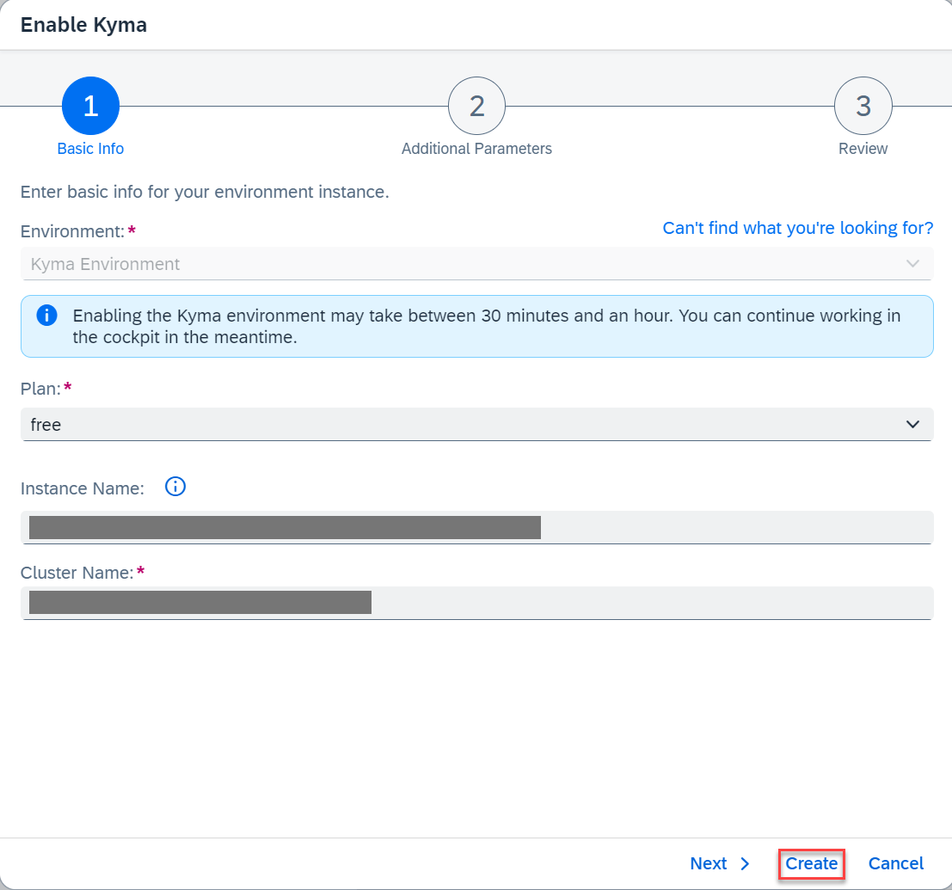The image size is (952, 890).
Task: Open the Plan dropdown showing free
Action: pos(476,424)
